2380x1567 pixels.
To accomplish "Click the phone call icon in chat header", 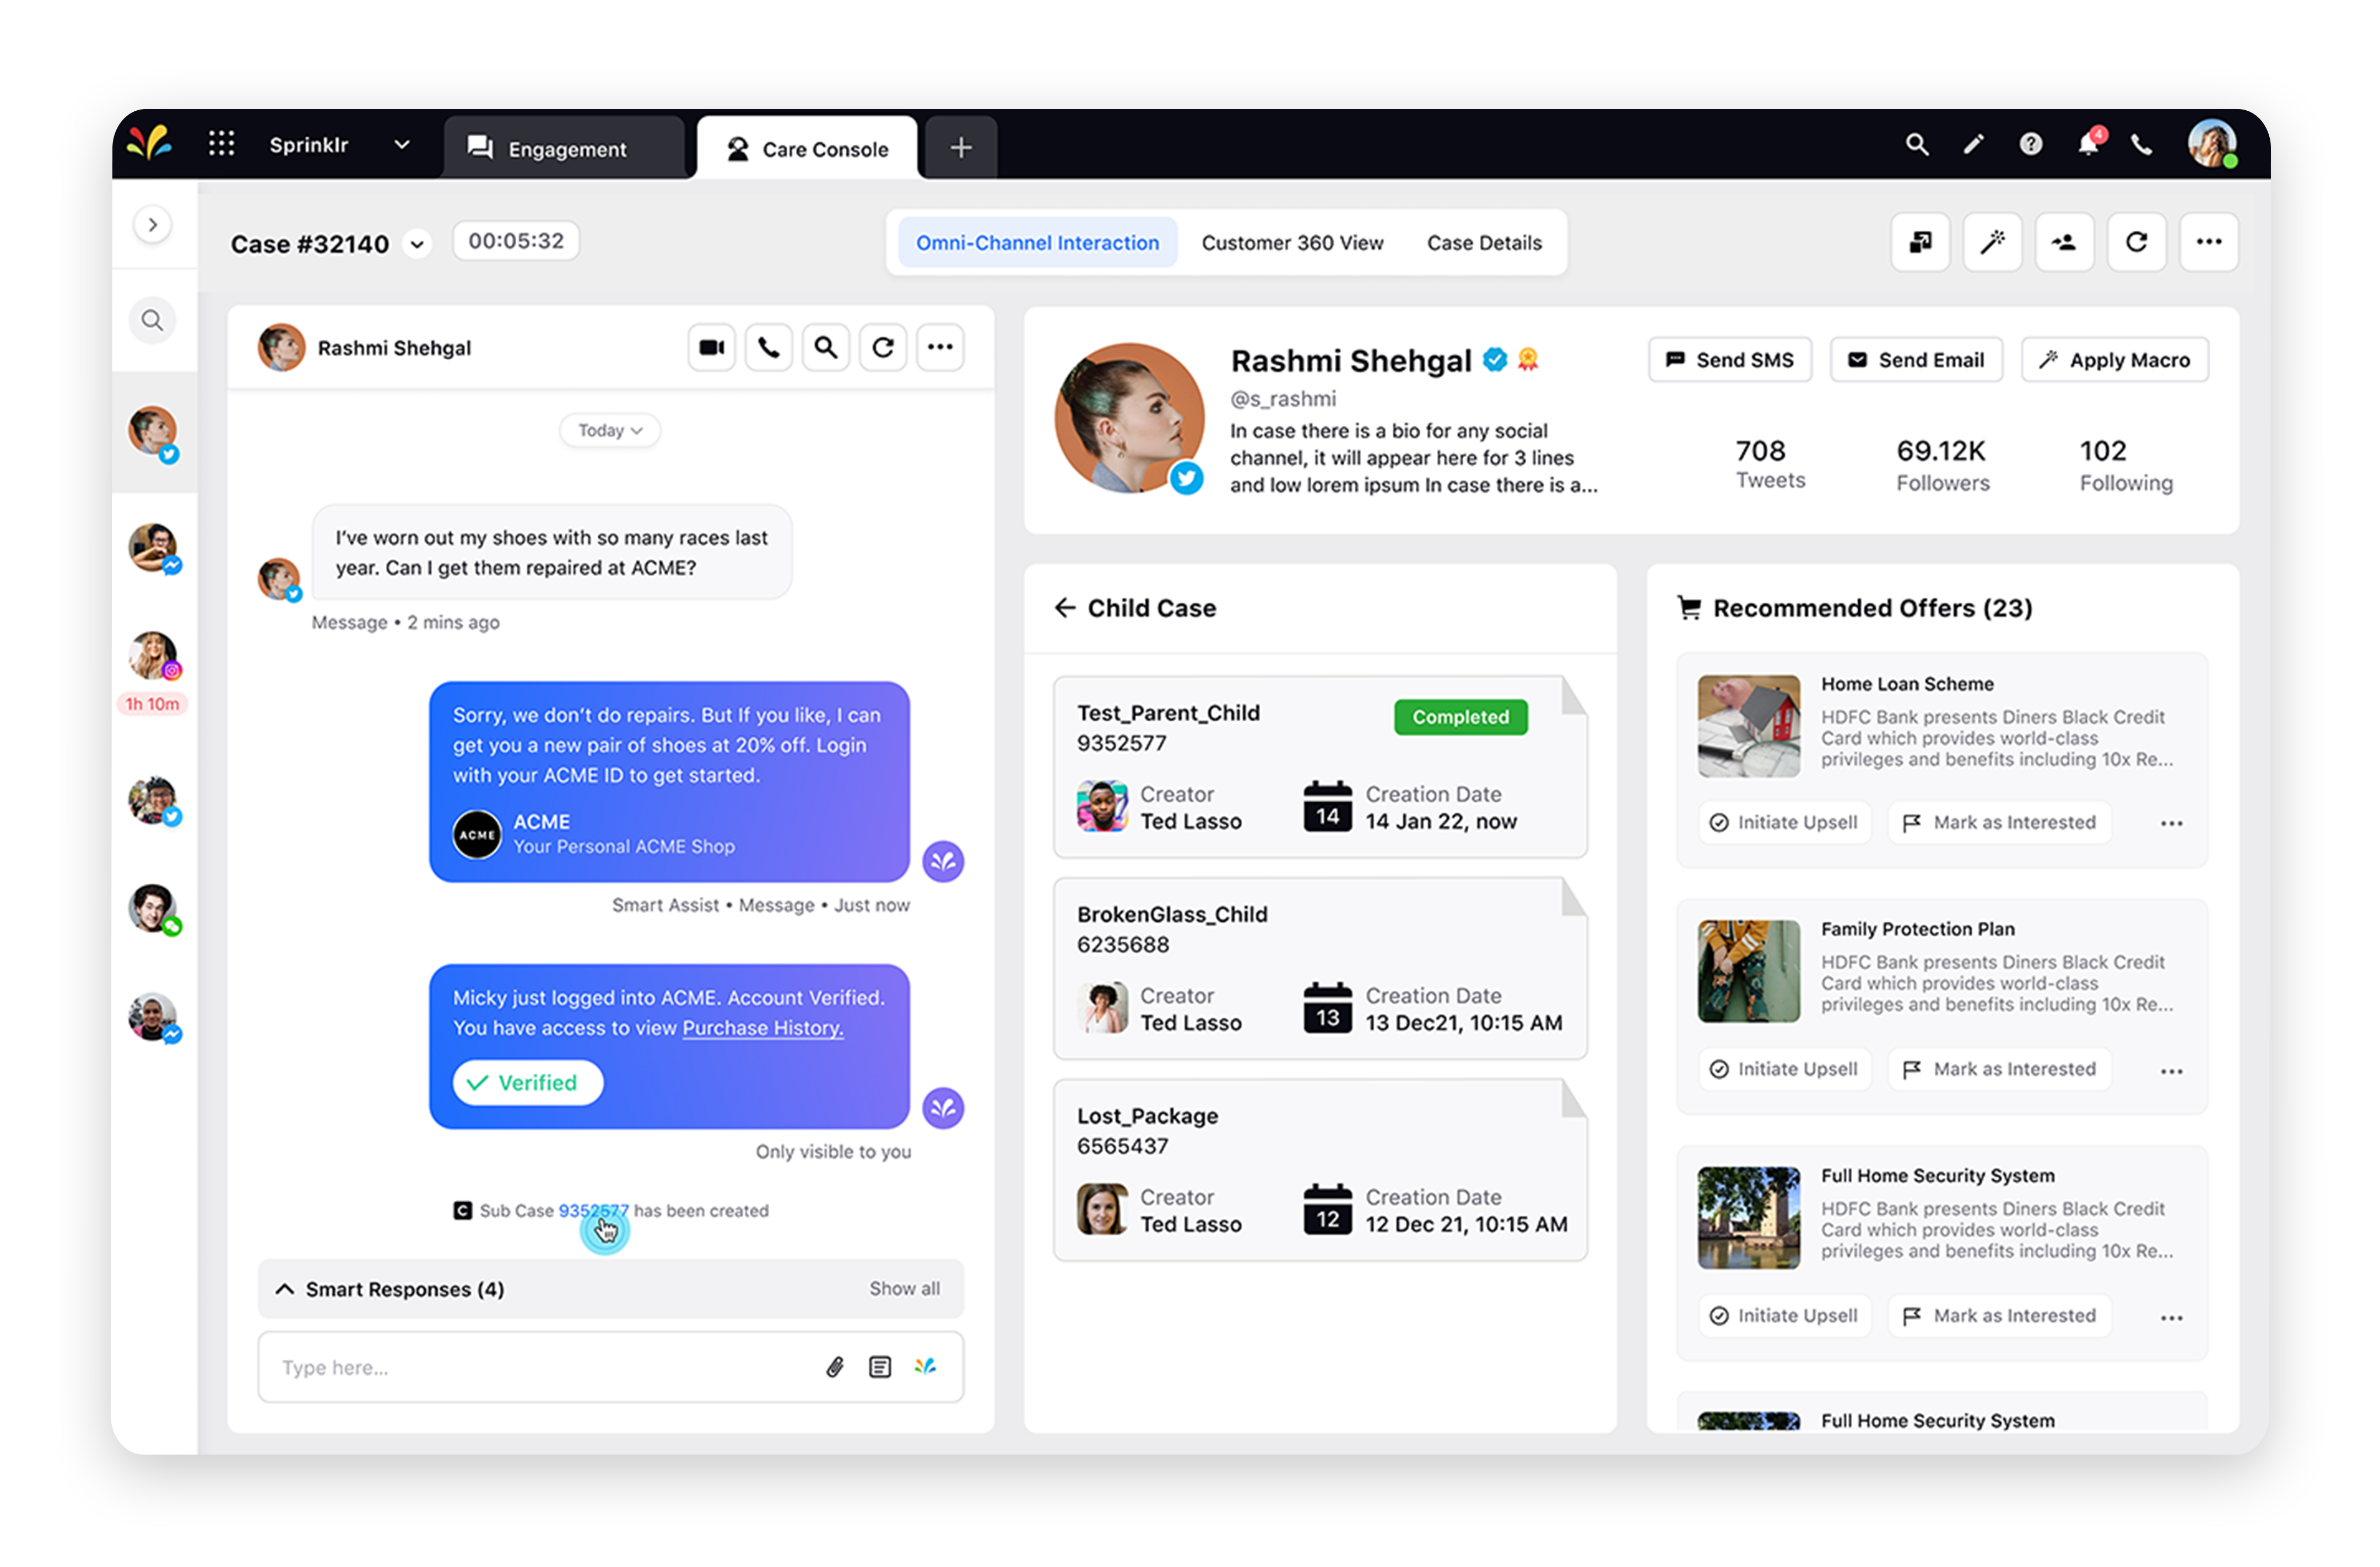I will pos(768,347).
